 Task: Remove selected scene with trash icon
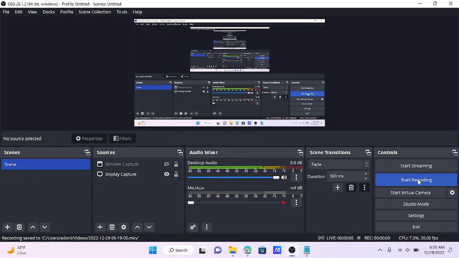pyautogui.click(x=19, y=227)
